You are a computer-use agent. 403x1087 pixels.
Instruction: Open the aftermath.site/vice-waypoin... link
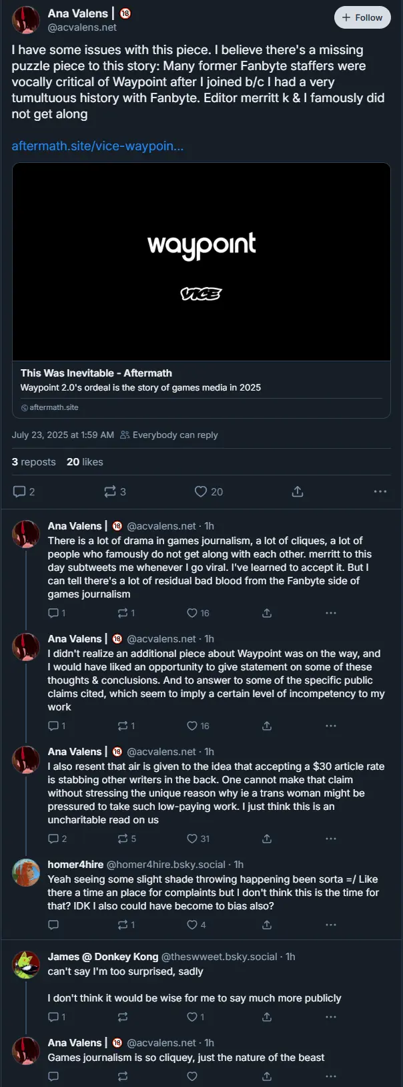point(97,146)
